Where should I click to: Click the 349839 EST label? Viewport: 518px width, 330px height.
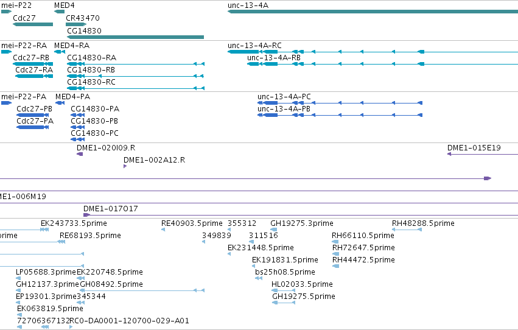(x=217, y=236)
